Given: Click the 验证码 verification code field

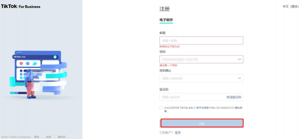Looking at the screenshot, I should pyautogui.click(x=201, y=97).
